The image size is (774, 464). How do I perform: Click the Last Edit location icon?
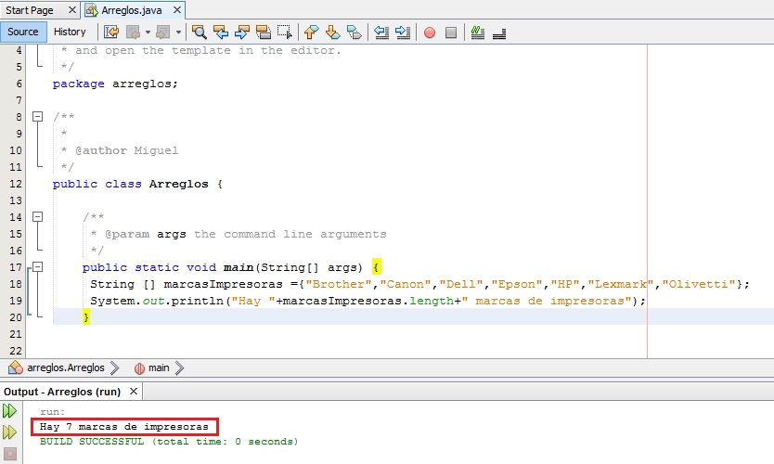pos(111,32)
